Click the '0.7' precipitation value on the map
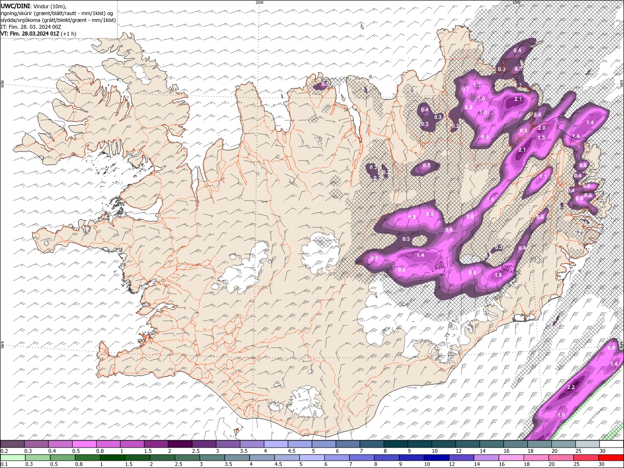Image resolution: width=624 pixels, height=468 pixels. click(466, 90)
